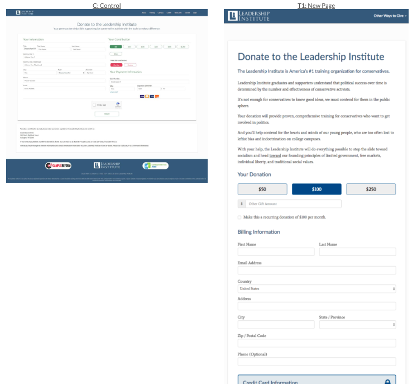Click the Discover card icon in Control
Viewport: 417px width, 384px height.
point(157,96)
